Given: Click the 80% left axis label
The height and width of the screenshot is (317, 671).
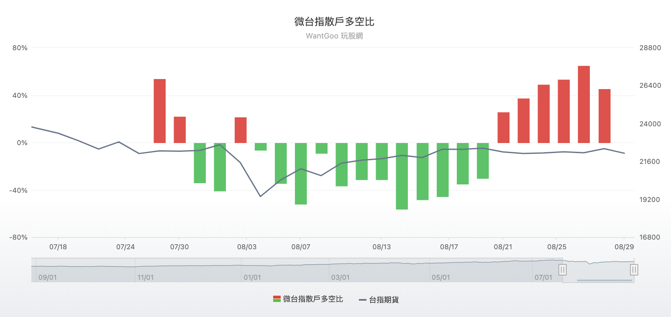Looking at the screenshot, I should click(20, 48).
